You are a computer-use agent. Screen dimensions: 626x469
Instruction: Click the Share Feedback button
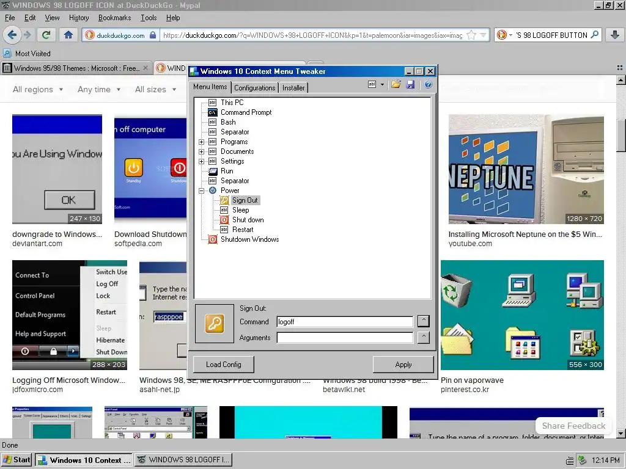pos(573,426)
